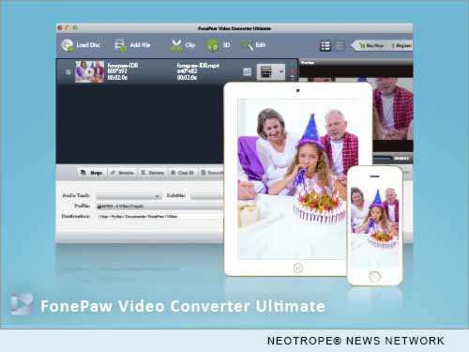Click the Buy Now link
Screen dimensions: 469x352
coord(371,46)
